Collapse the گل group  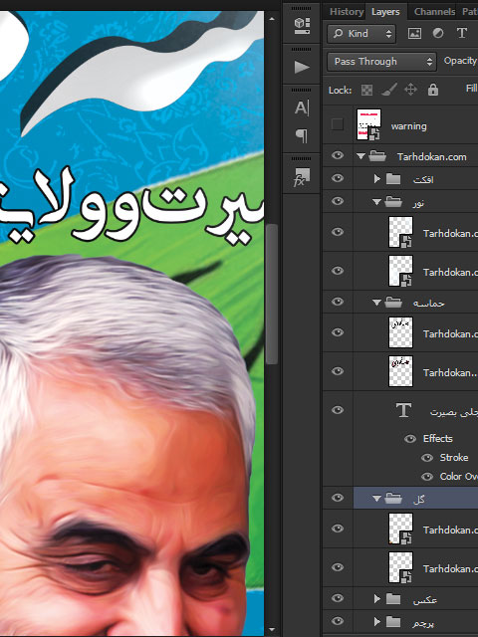[x=376, y=498]
